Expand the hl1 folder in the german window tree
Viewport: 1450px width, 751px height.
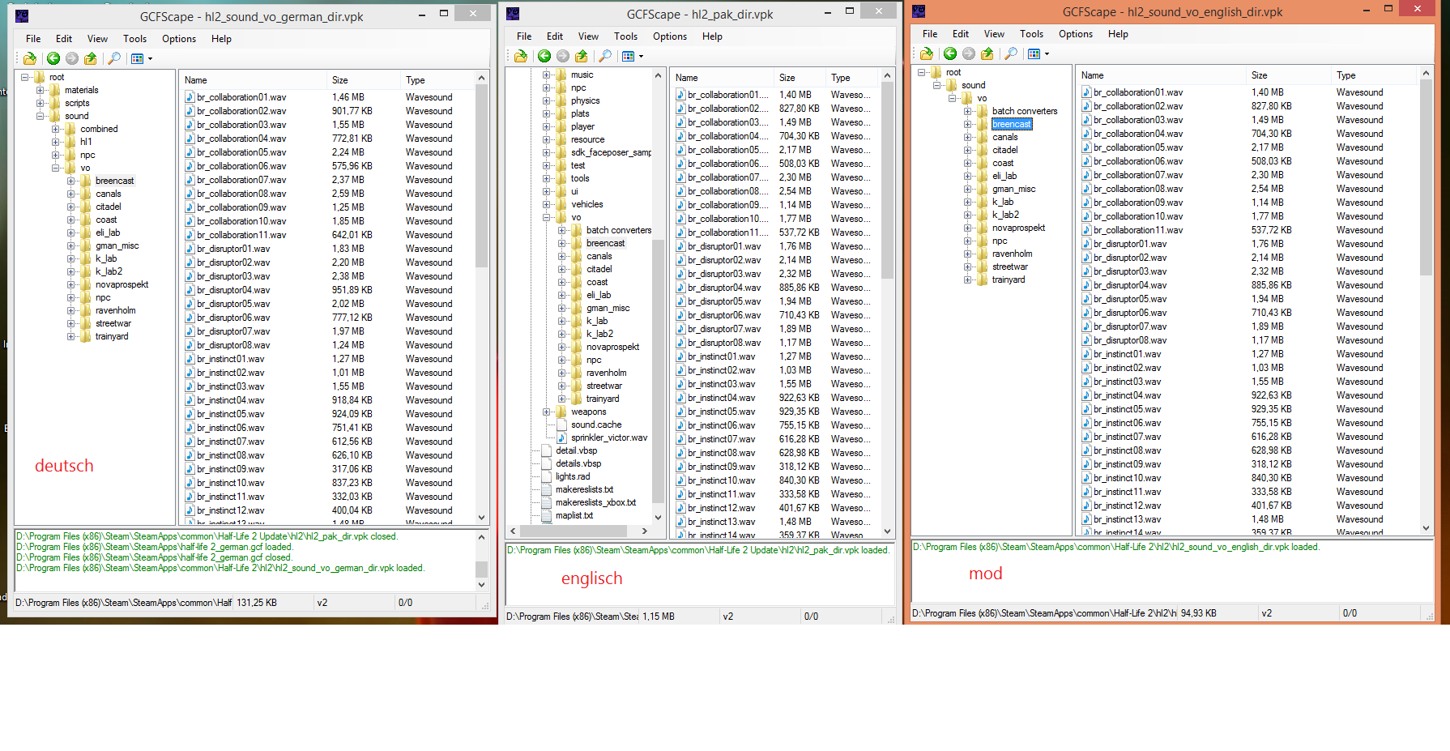55,142
